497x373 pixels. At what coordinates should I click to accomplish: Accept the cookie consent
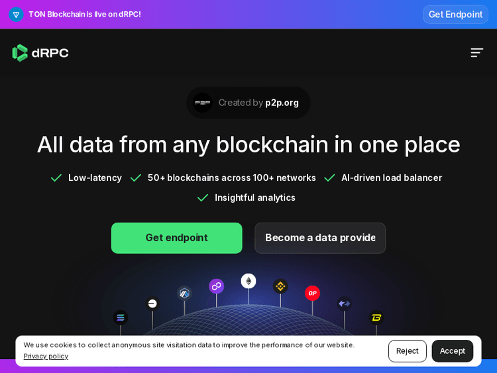pyautogui.click(x=453, y=351)
